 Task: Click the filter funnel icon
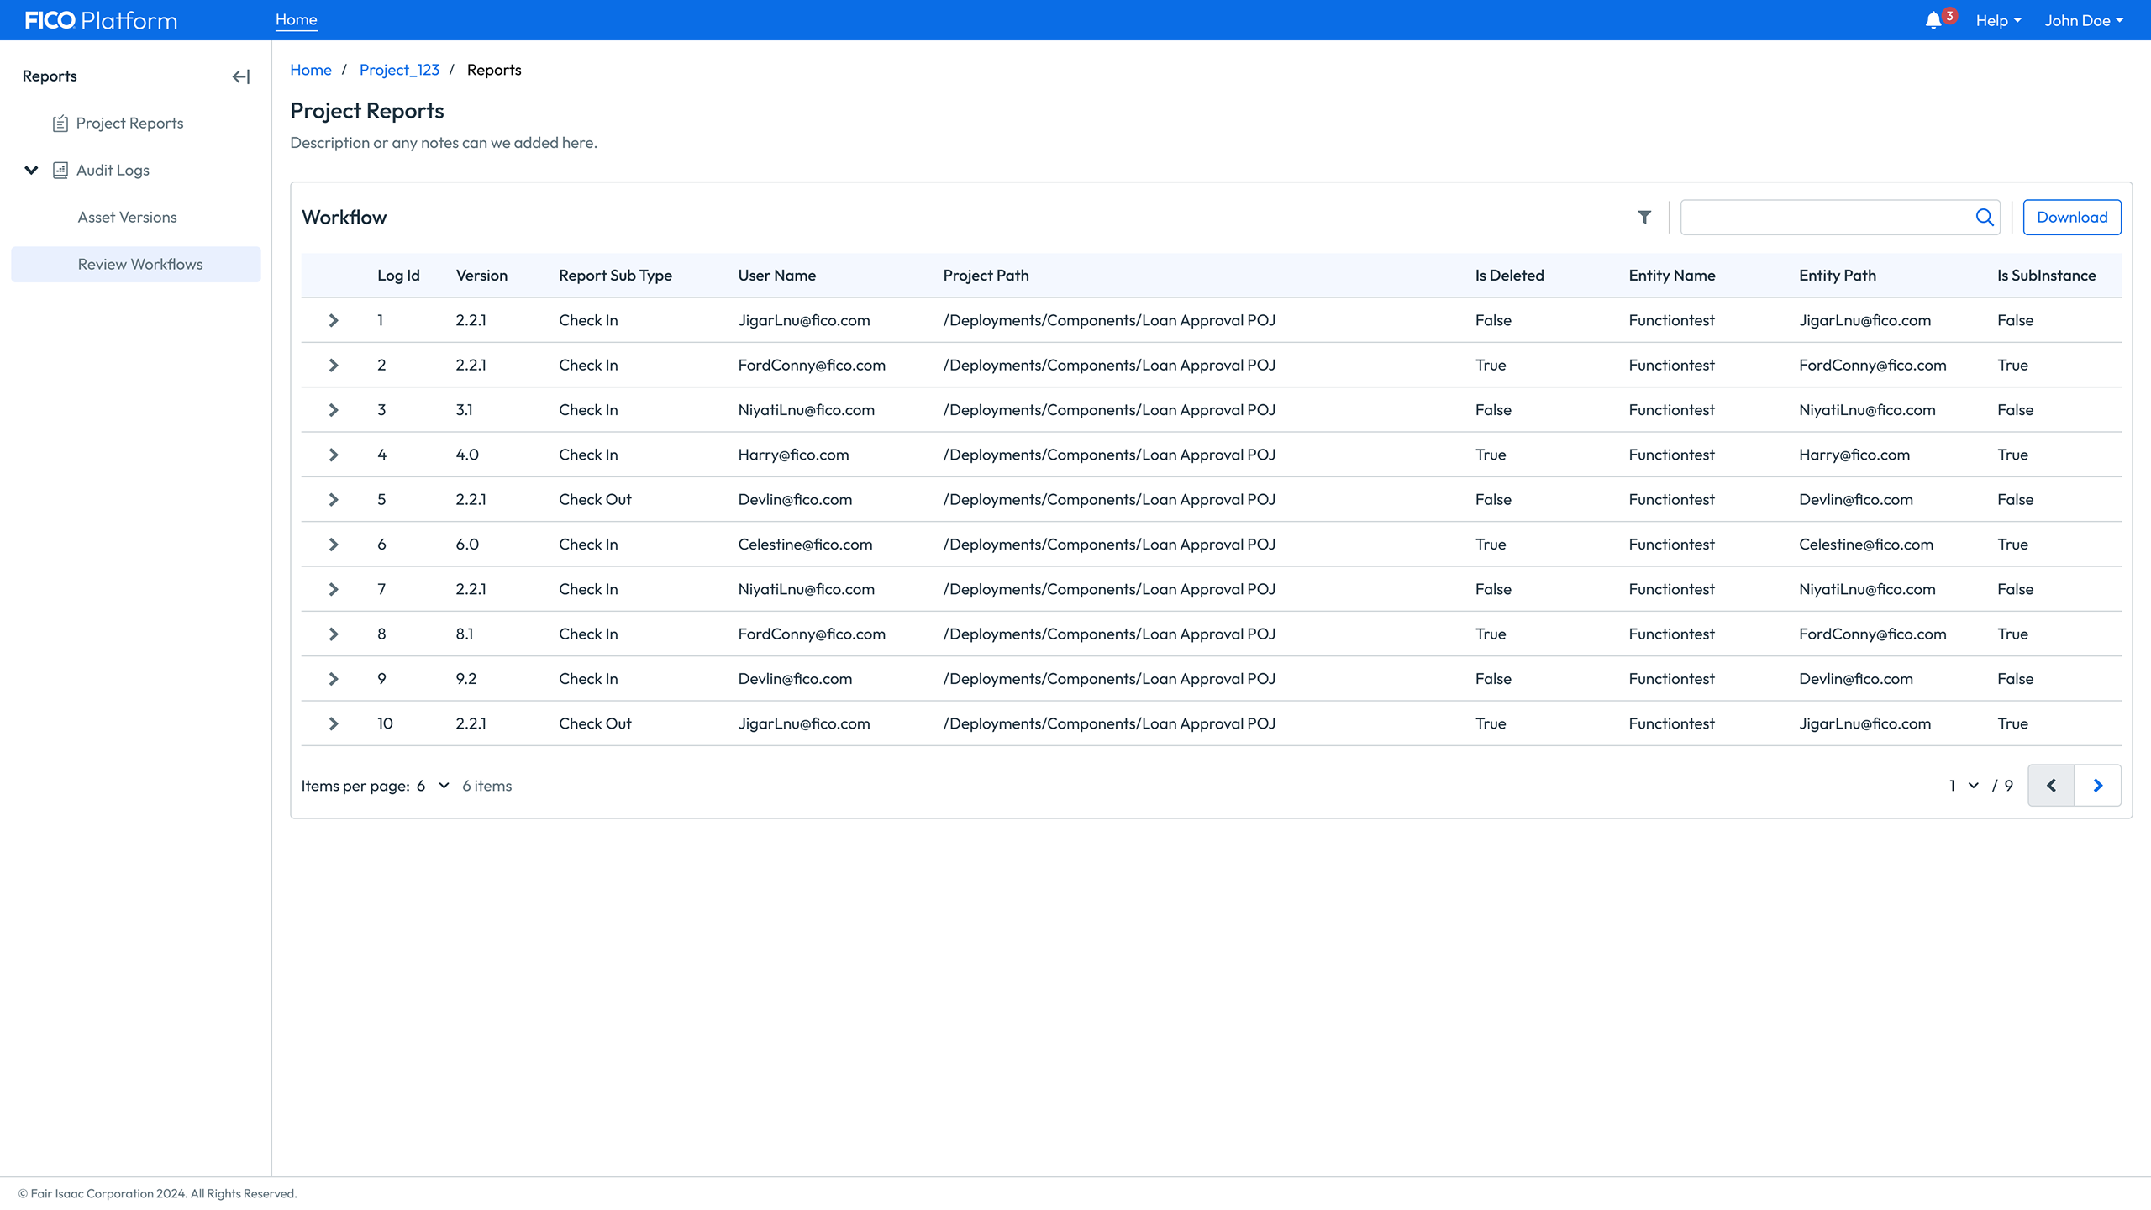1644,218
